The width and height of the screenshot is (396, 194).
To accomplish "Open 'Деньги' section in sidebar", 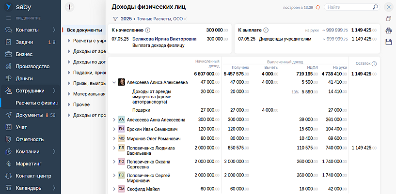I will (x=24, y=78).
